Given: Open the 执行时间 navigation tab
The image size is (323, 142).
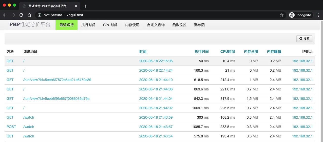Looking at the screenshot, I should pyautogui.click(x=88, y=25).
